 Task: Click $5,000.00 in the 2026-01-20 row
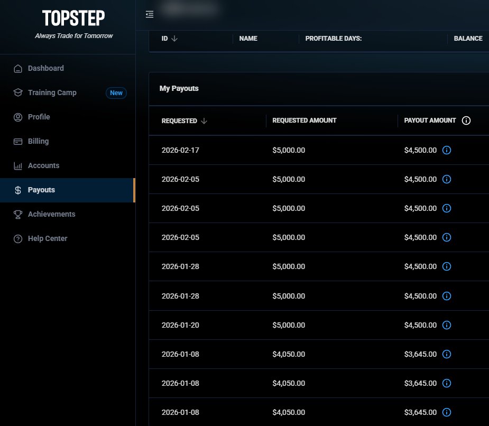point(289,325)
